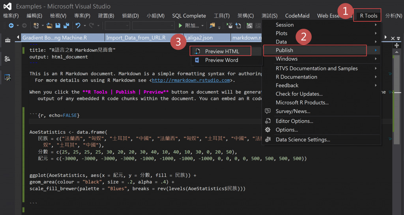The width and height of the screenshot is (404, 215).
Task: Expand the Plots submenu
Action: click(376, 33)
